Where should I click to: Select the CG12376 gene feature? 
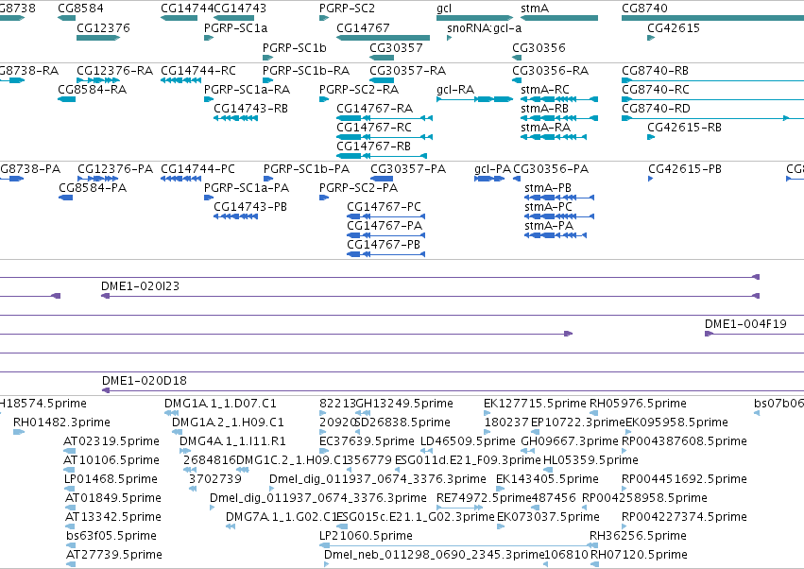(x=98, y=38)
